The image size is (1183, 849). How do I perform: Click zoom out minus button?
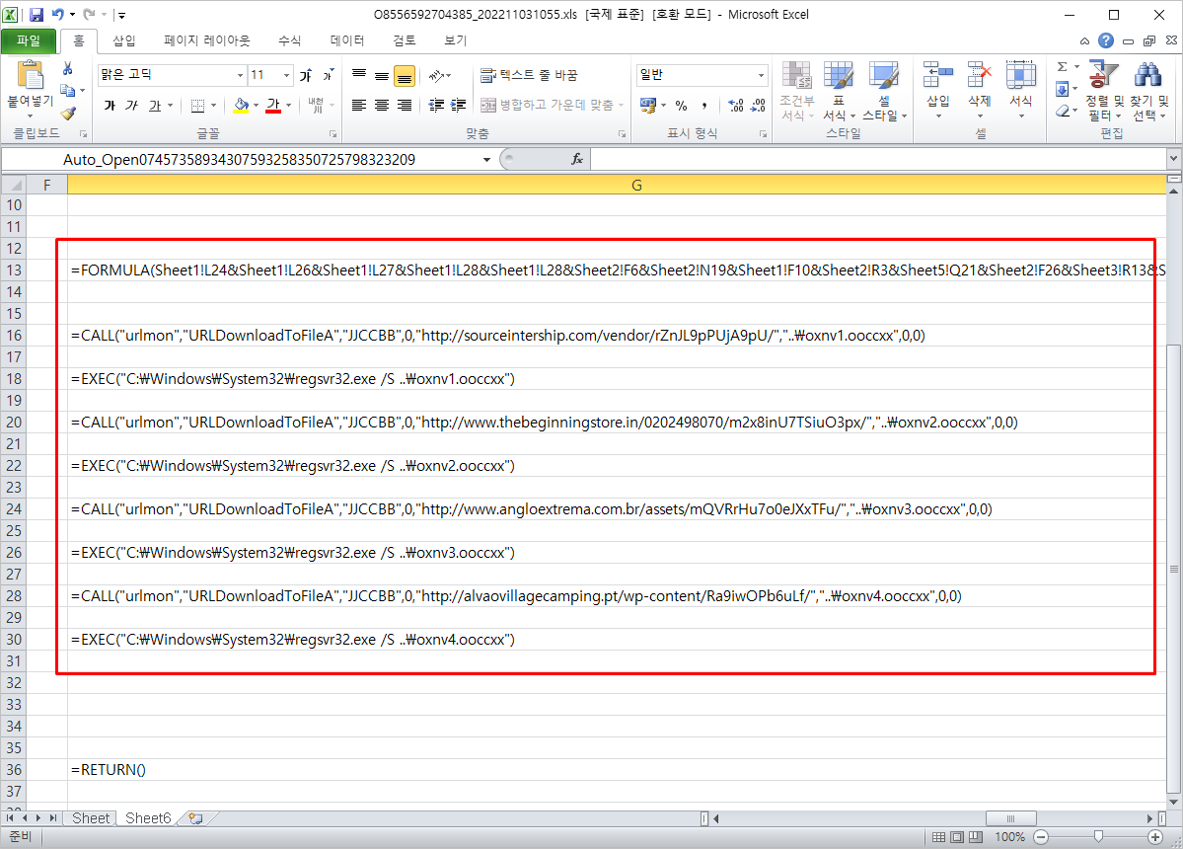pos(1041,837)
